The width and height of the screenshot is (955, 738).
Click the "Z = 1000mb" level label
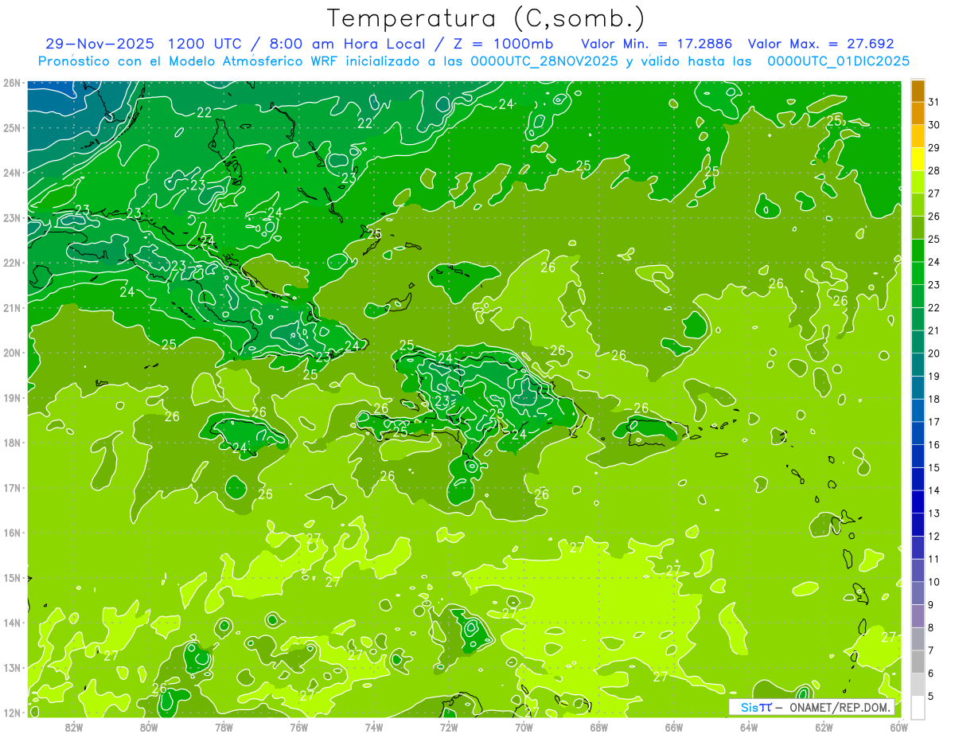[501, 44]
